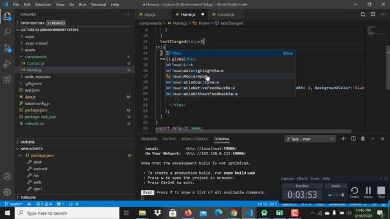Select TouchableOpacityBase autocomplete suggestion
The image size is (390, 219).
pyautogui.click(x=230, y=82)
